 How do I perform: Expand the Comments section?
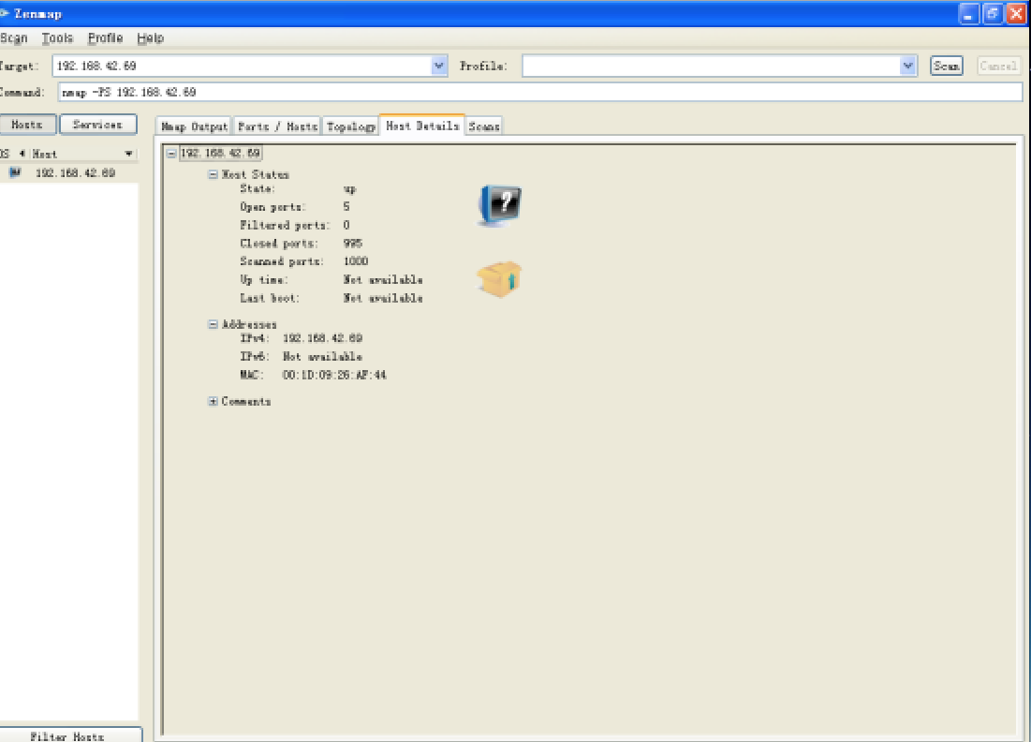214,401
